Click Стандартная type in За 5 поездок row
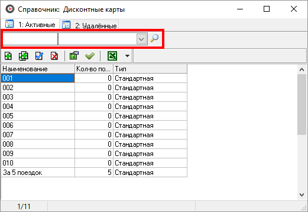Screen dimensions: 308x212 (x=150, y=173)
